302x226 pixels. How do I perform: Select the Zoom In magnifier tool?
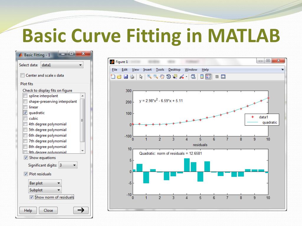(x=149, y=77)
